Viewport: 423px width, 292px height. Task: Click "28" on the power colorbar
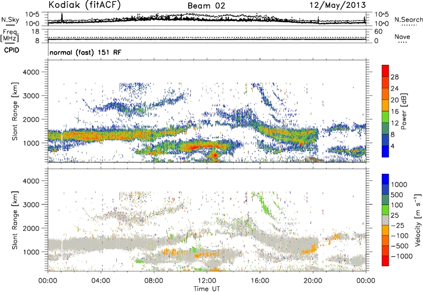click(394, 77)
